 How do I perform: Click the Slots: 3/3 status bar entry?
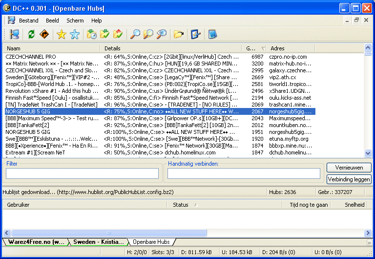pyautogui.click(x=163, y=252)
